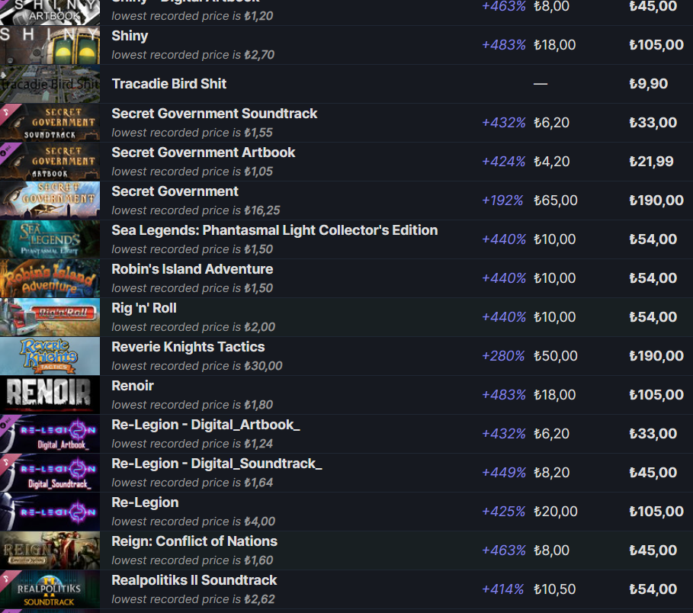693x613 pixels.
Task: Click the Secret Government game title
Action: [175, 191]
